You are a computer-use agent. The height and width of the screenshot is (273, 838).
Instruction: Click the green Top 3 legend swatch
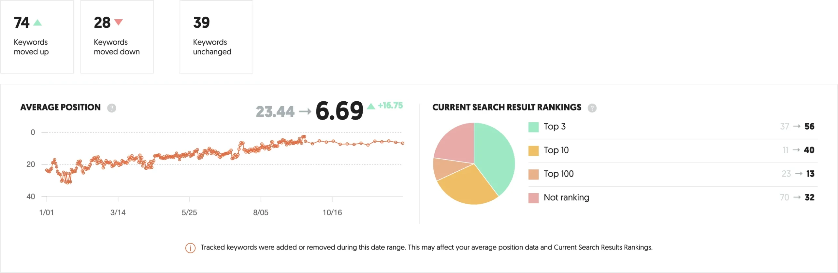pyautogui.click(x=533, y=127)
